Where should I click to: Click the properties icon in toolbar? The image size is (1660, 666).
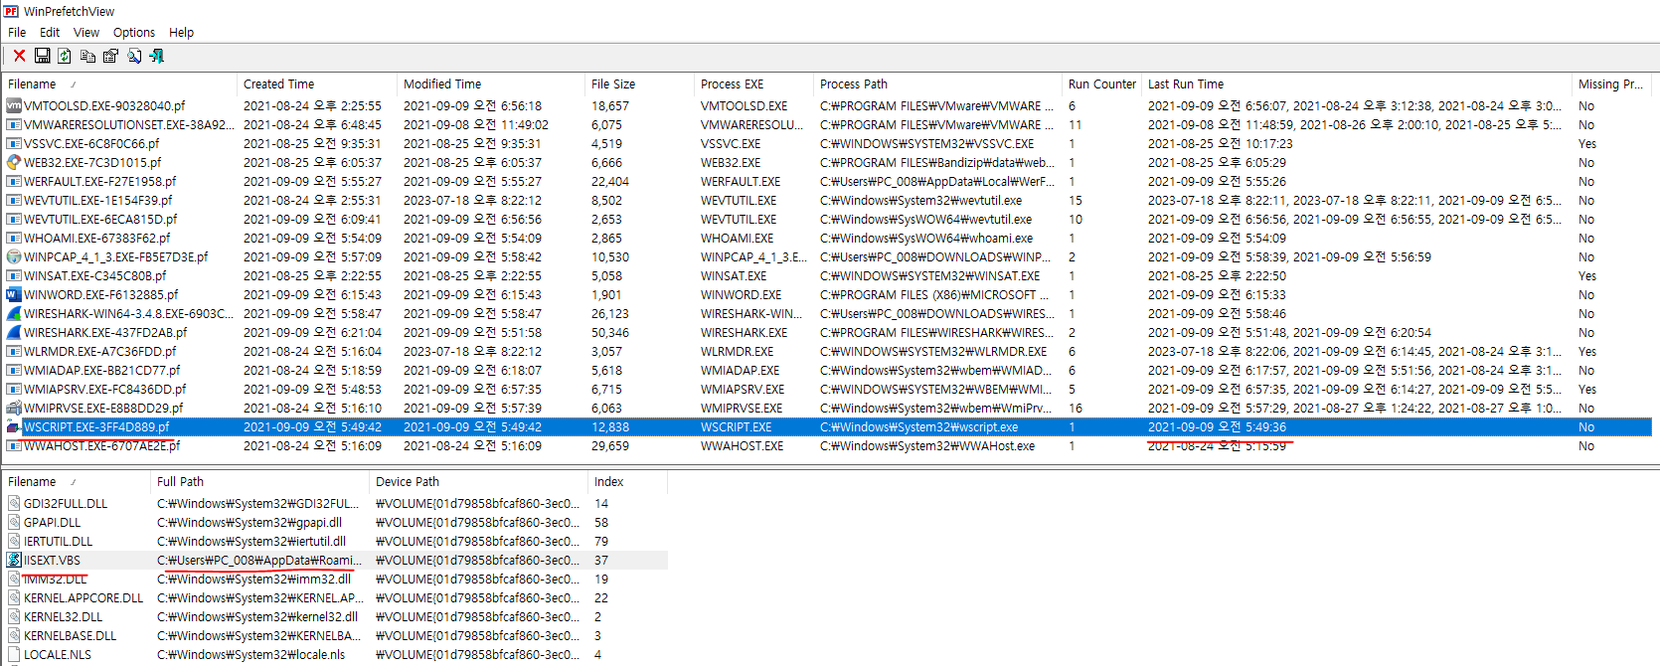click(110, 56)
